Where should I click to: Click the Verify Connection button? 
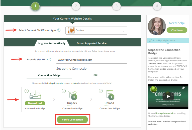click(x=72, y=119)
